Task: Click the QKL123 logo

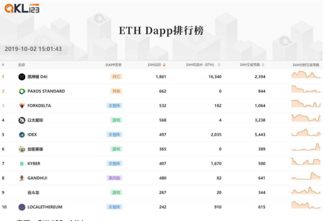Action: [x=22, y=8]
